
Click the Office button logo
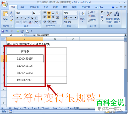point(4,4)
